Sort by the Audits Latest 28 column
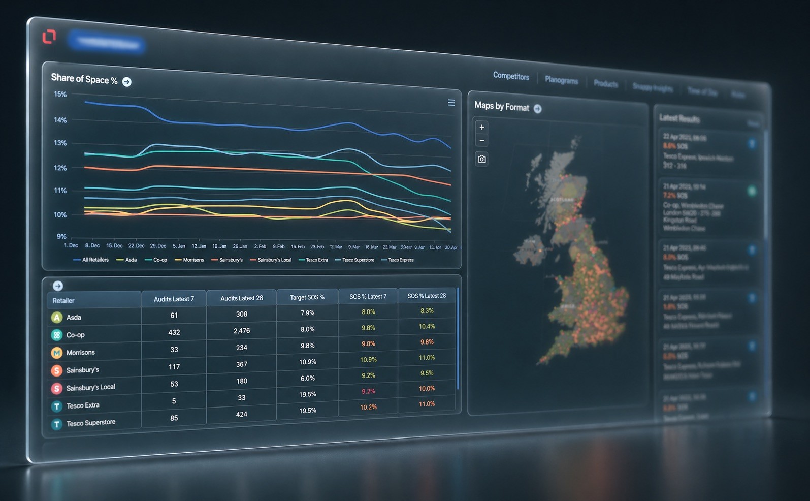 [x=242, y=298]
